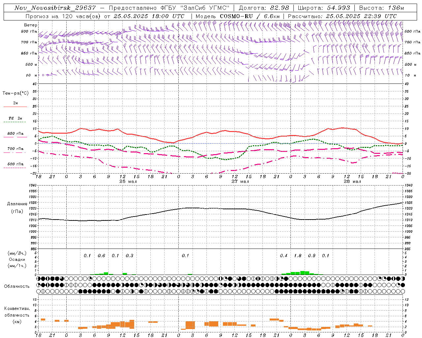This screenshot has width=422, height=338.
Task: Click the 1040 value atop left pressure axis
Action: [33, 186]
